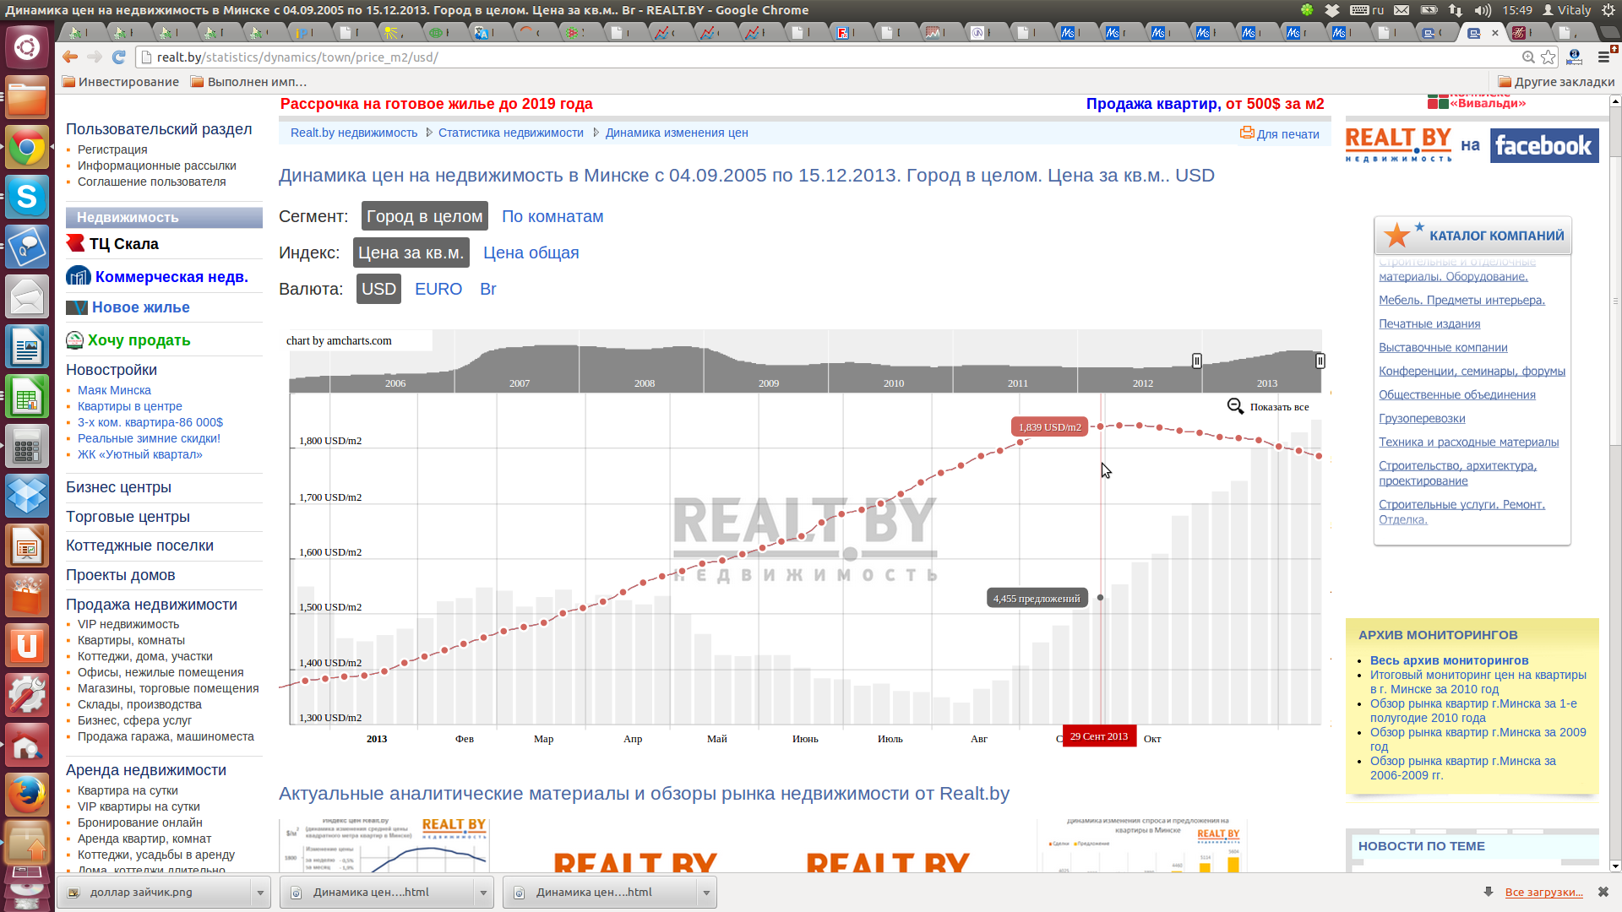The image size is (1622, 912).
Task: Open Регистрация link in user section
Action: coord(112,149)
